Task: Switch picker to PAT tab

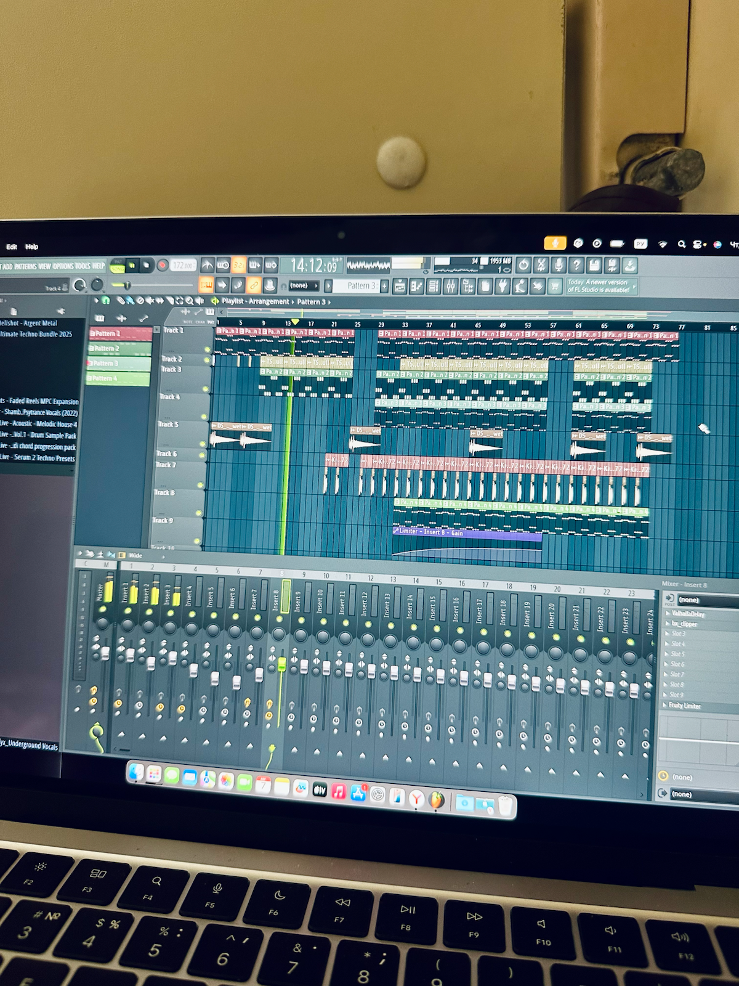Action: (211, 322)
